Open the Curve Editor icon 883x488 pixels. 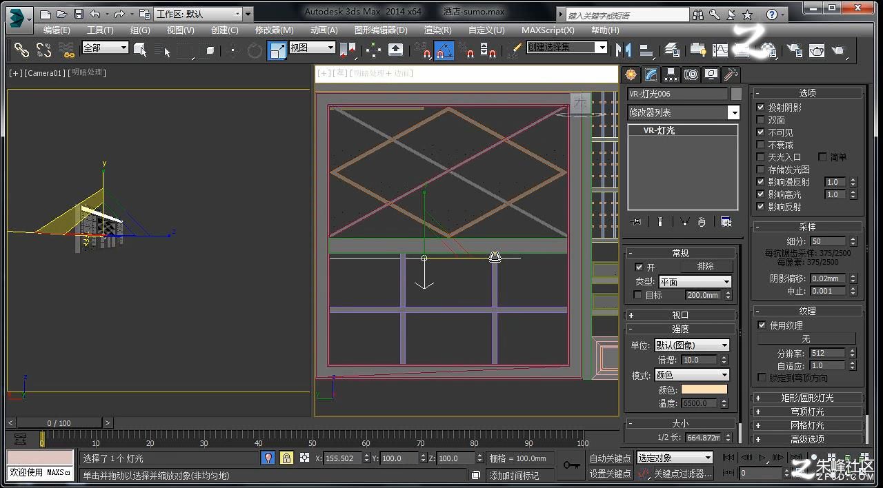pos(720,50)
